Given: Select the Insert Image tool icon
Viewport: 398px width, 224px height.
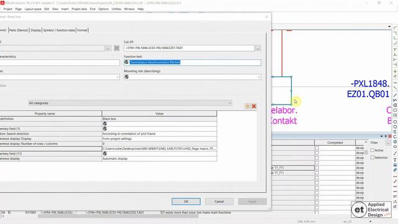Looking at the screenshot, I should click(x=396, y=165).
